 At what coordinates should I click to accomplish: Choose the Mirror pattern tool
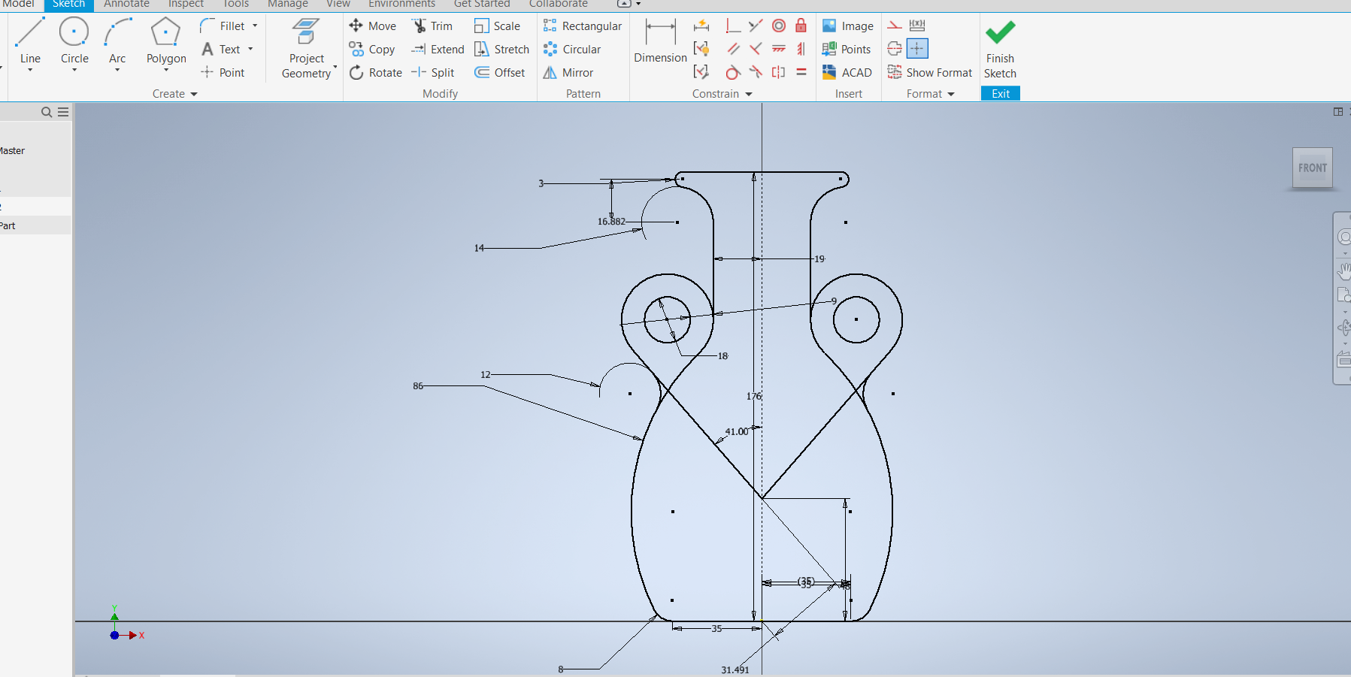point(569,73)
